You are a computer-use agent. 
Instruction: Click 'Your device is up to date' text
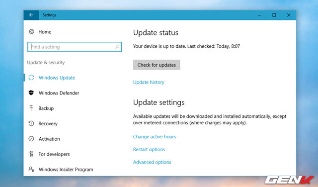(x=159, y=46)
